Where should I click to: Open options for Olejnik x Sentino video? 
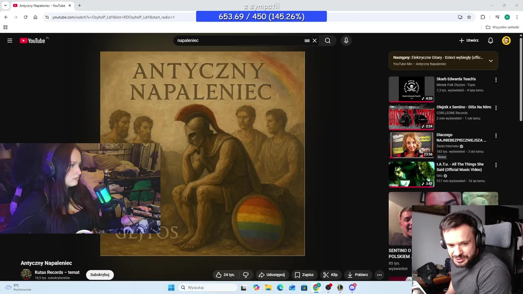(496, 108)
